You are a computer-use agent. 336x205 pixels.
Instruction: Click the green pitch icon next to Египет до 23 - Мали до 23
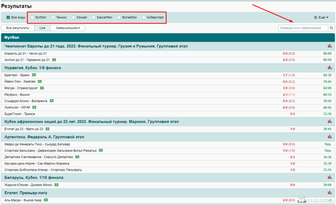point(47,129)
